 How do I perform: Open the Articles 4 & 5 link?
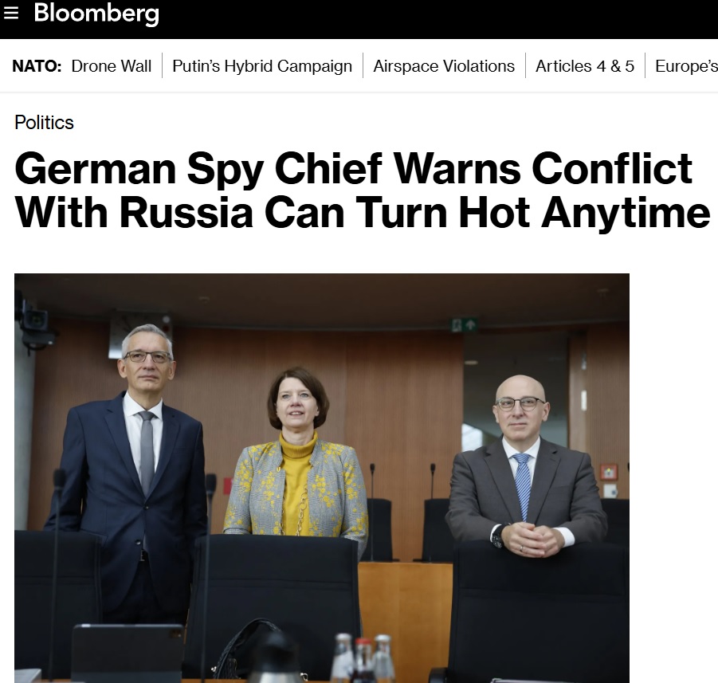click(585, 66)
